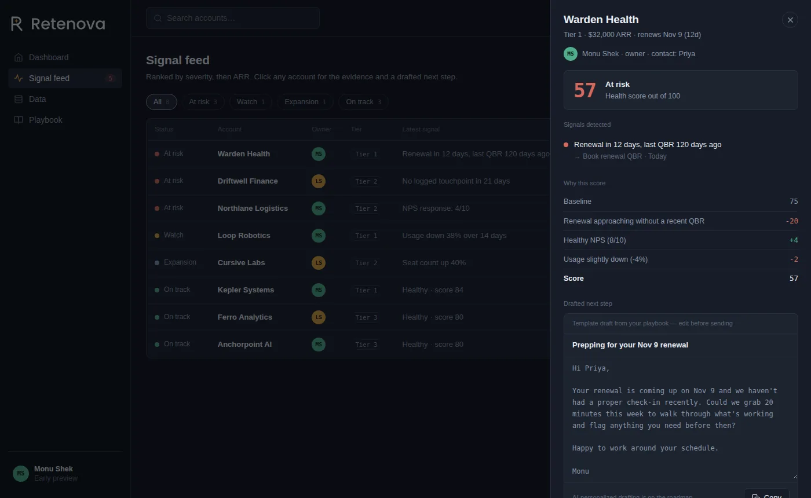The height and width of the screenshot is (498, 811).
Task: Filter the feed by At risk
Action: click(x=203, y=102)
